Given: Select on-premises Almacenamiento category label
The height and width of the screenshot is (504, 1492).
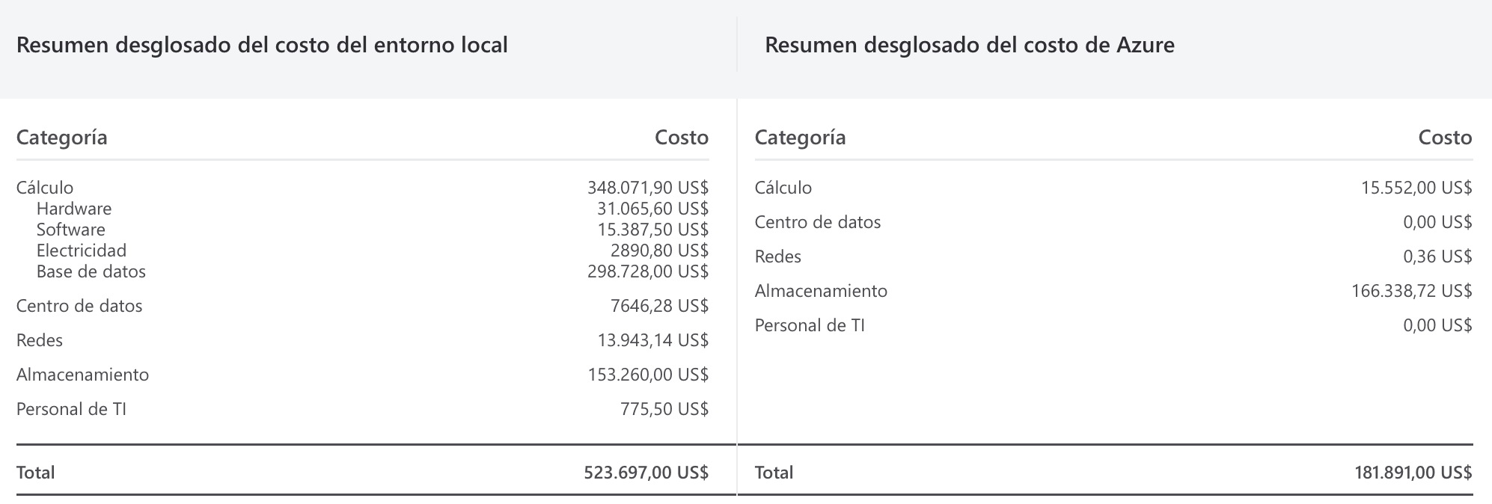Looking at the screenshot, I should point(82,375).
